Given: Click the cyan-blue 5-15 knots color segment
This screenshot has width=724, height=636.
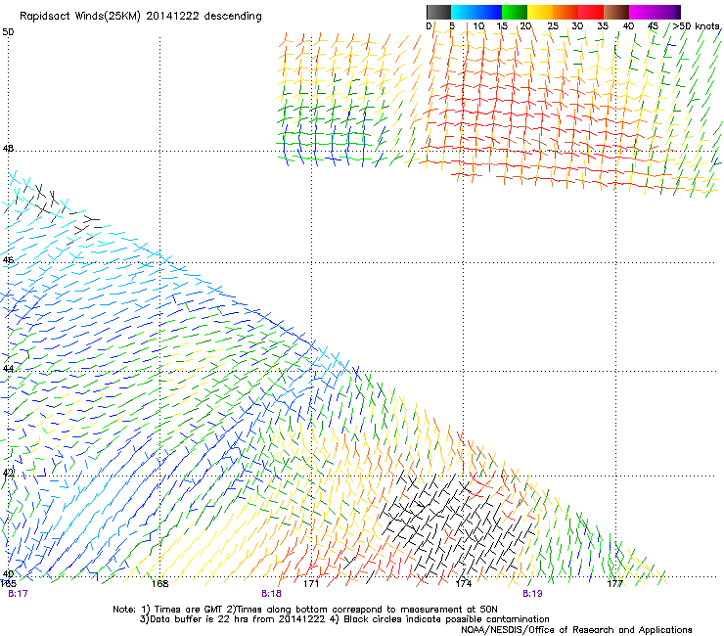Looking at the screenshot, I should [476, 12].
